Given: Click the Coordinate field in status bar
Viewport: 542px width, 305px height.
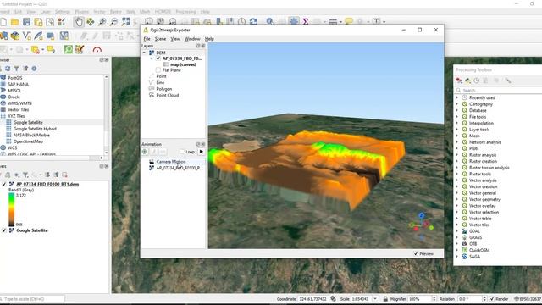Looking at the screenshot, I should tap(312, 299).
